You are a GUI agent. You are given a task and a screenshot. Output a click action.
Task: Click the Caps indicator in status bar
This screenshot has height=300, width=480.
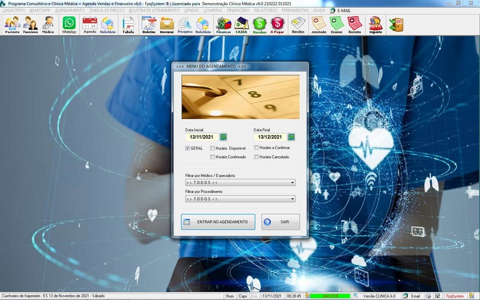[x=243, y=296]
